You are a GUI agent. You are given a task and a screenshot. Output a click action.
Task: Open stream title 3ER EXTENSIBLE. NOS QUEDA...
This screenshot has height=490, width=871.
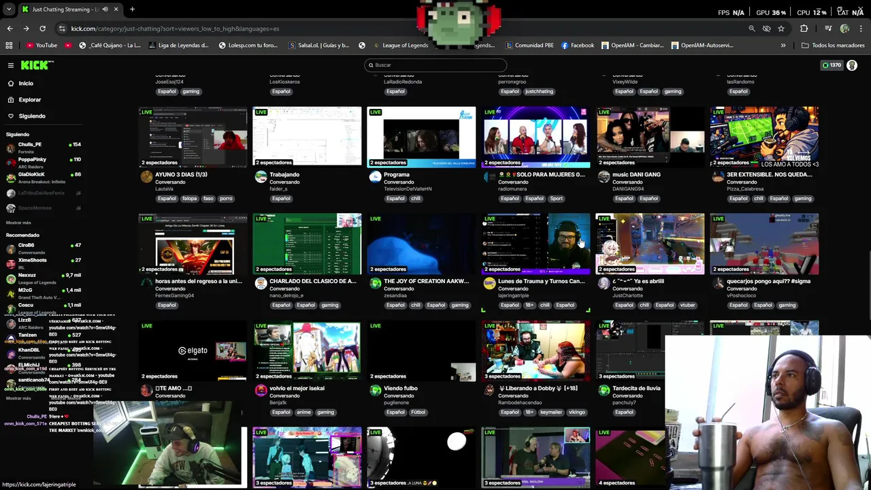[769, 174]
